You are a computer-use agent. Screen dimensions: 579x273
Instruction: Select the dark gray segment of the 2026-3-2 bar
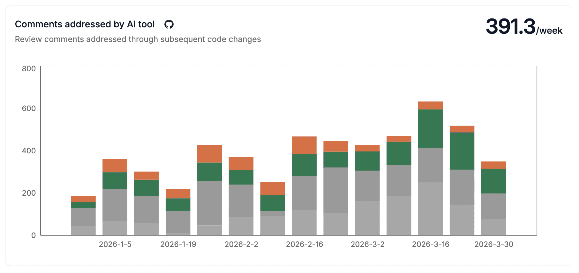[367, 186]
